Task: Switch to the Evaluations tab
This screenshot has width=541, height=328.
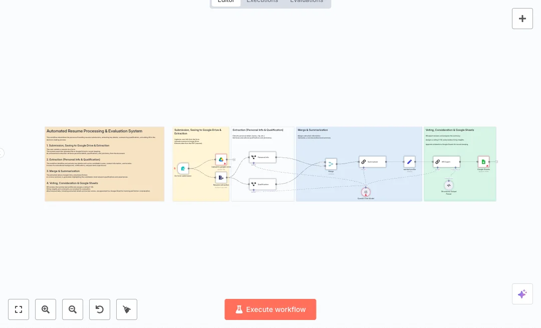Action: tap(307, 2)
